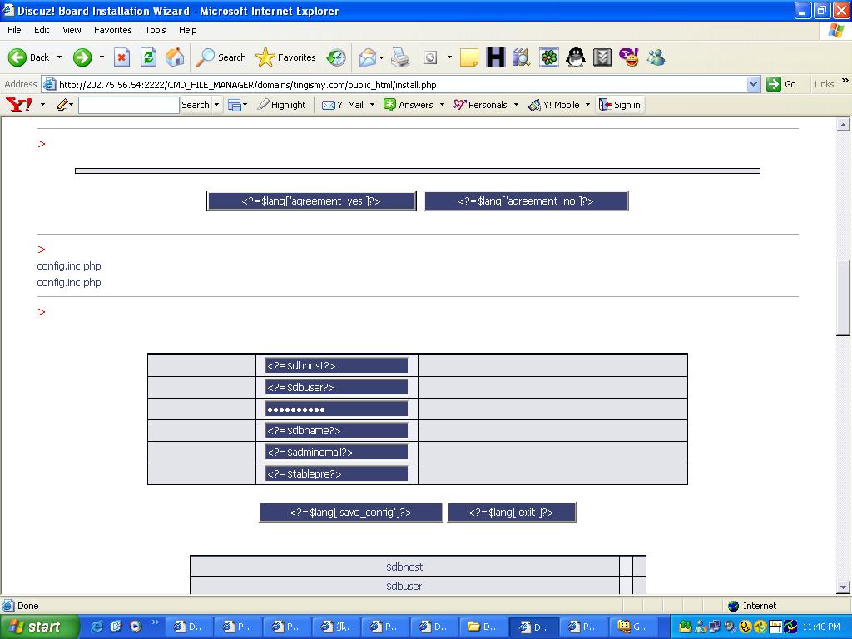Click into the dbhost input field
Screen dimensions: 852x639
coord(336,365)
